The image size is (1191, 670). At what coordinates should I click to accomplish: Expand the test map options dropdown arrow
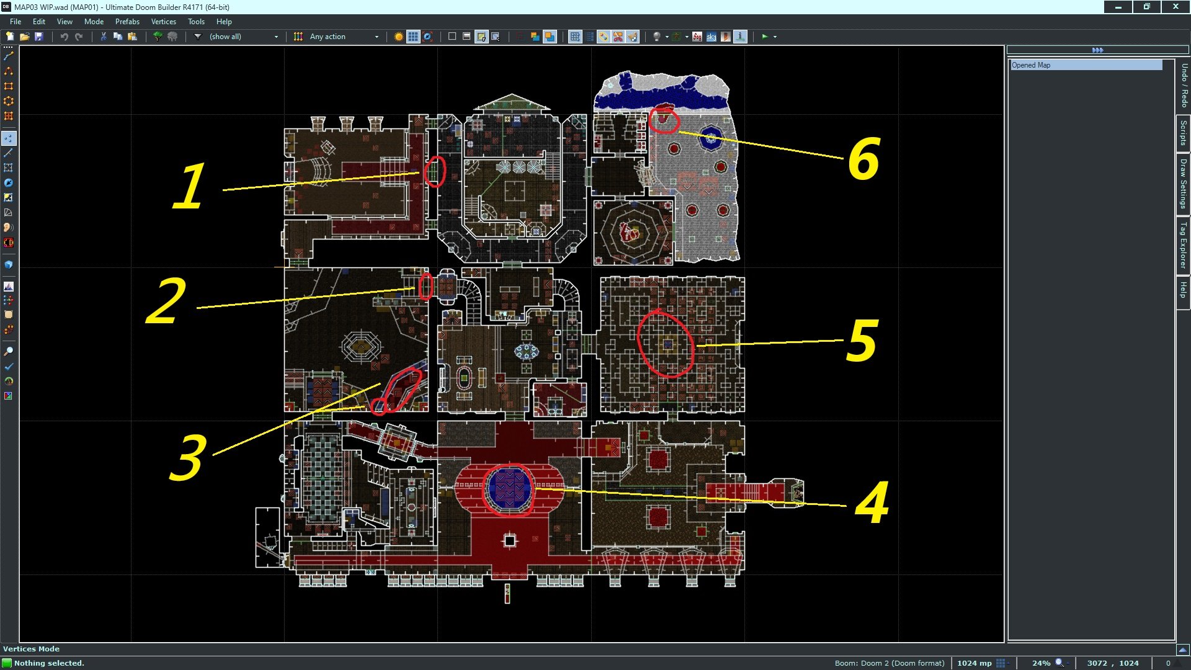tap(775, 37)
